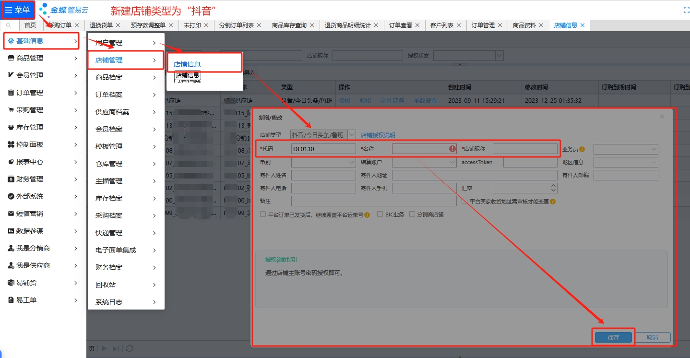Close the 店铺信息 tab with its X

pyautogui.click(x=583, y=25)
